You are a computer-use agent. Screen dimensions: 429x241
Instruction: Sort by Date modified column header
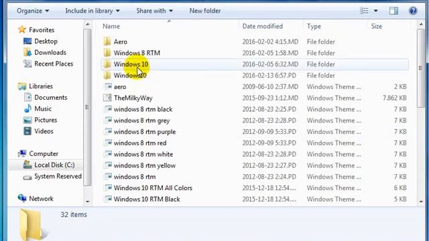[x=262, y=26]
